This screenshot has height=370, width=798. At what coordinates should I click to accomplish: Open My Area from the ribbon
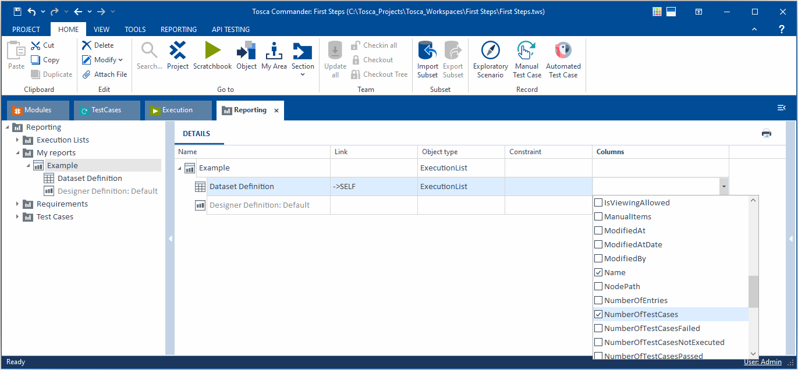point(274,56)
